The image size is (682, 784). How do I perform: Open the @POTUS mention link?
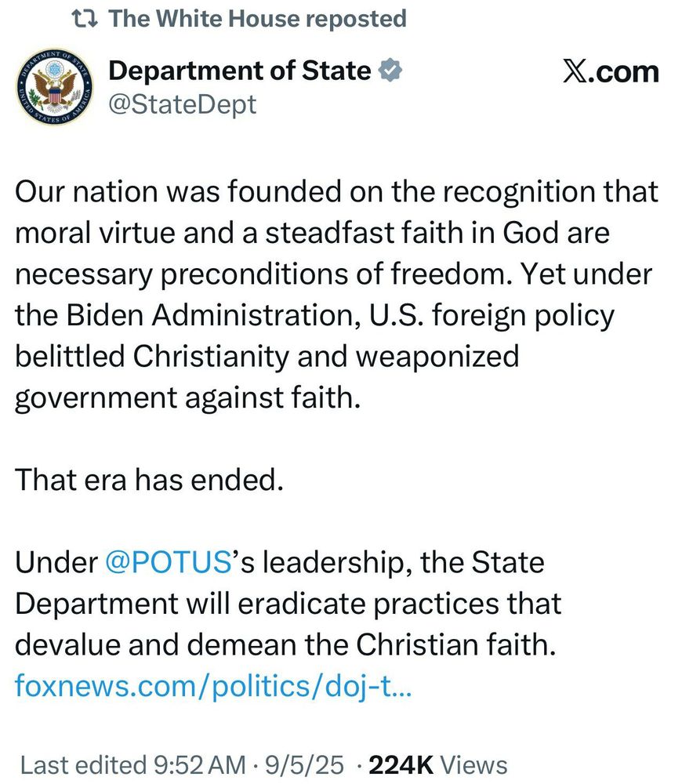click(169, 562)
